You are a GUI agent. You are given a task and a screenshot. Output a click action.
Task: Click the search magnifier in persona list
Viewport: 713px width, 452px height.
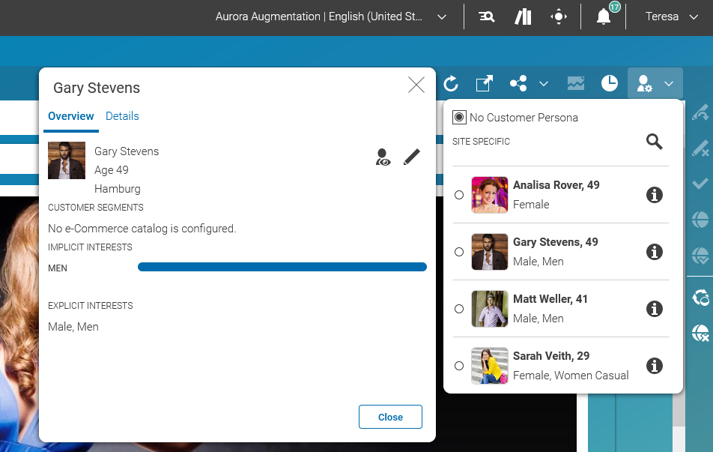pos(654,142)
